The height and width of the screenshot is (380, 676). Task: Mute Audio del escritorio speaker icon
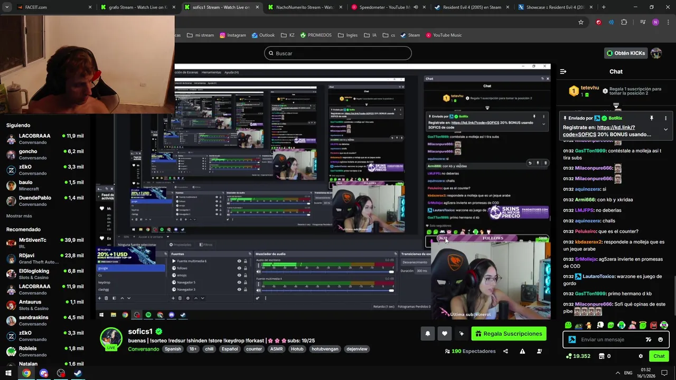258,271
